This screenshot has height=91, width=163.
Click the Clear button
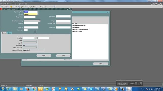pyautogui.click(x=44, y=56)
